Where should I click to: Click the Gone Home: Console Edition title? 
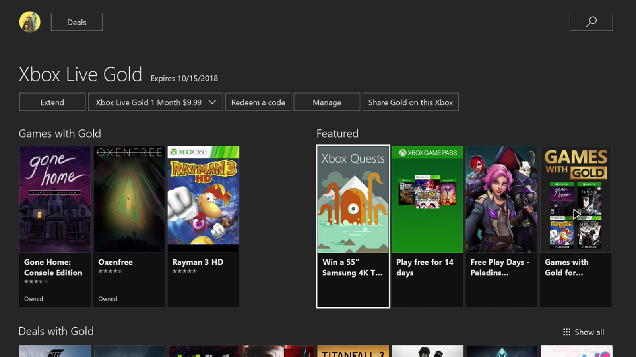click(53, 267)
